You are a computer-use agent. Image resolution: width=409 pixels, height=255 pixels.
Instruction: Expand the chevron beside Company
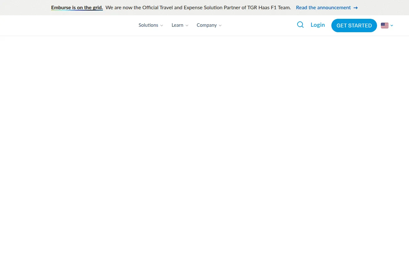(x=220, y=25)
